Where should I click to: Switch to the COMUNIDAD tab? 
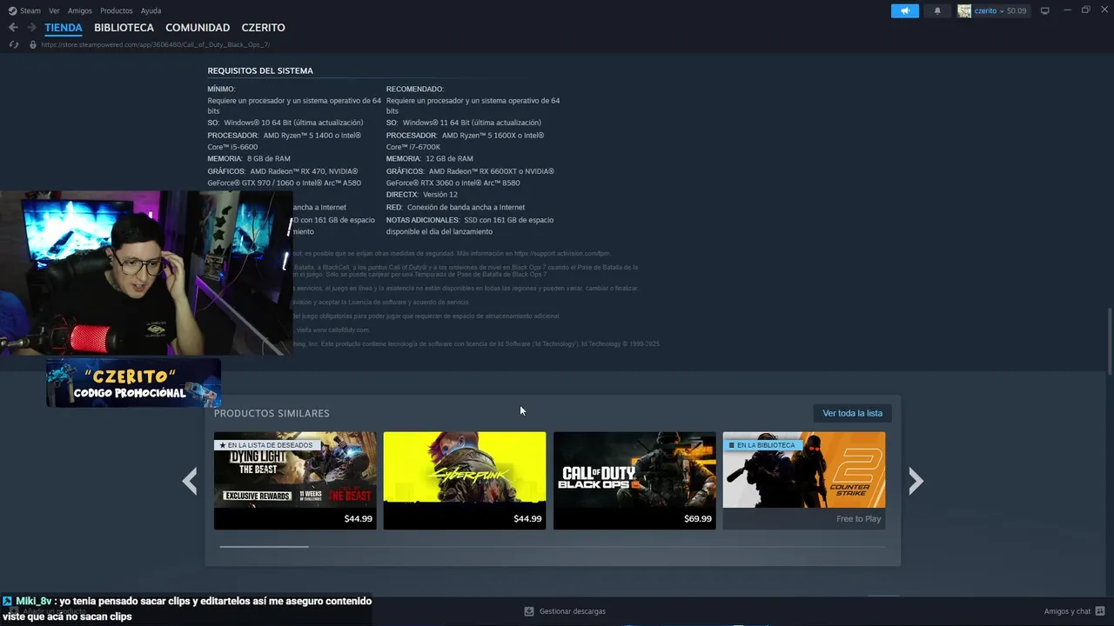click(x=198, y=28)
